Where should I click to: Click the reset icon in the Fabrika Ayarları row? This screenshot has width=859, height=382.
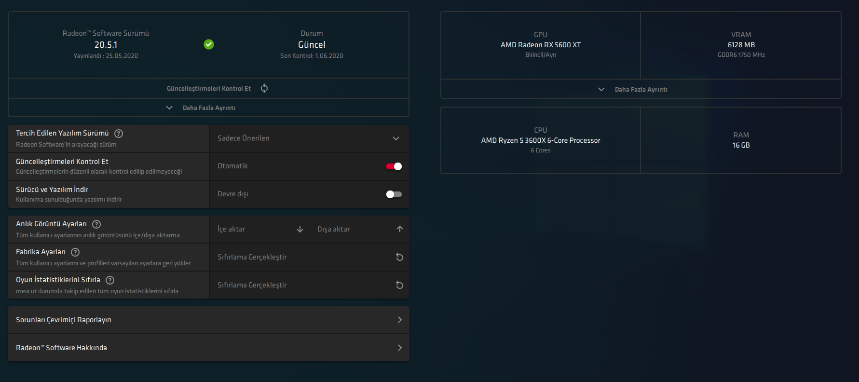click(x=400, y=257)
